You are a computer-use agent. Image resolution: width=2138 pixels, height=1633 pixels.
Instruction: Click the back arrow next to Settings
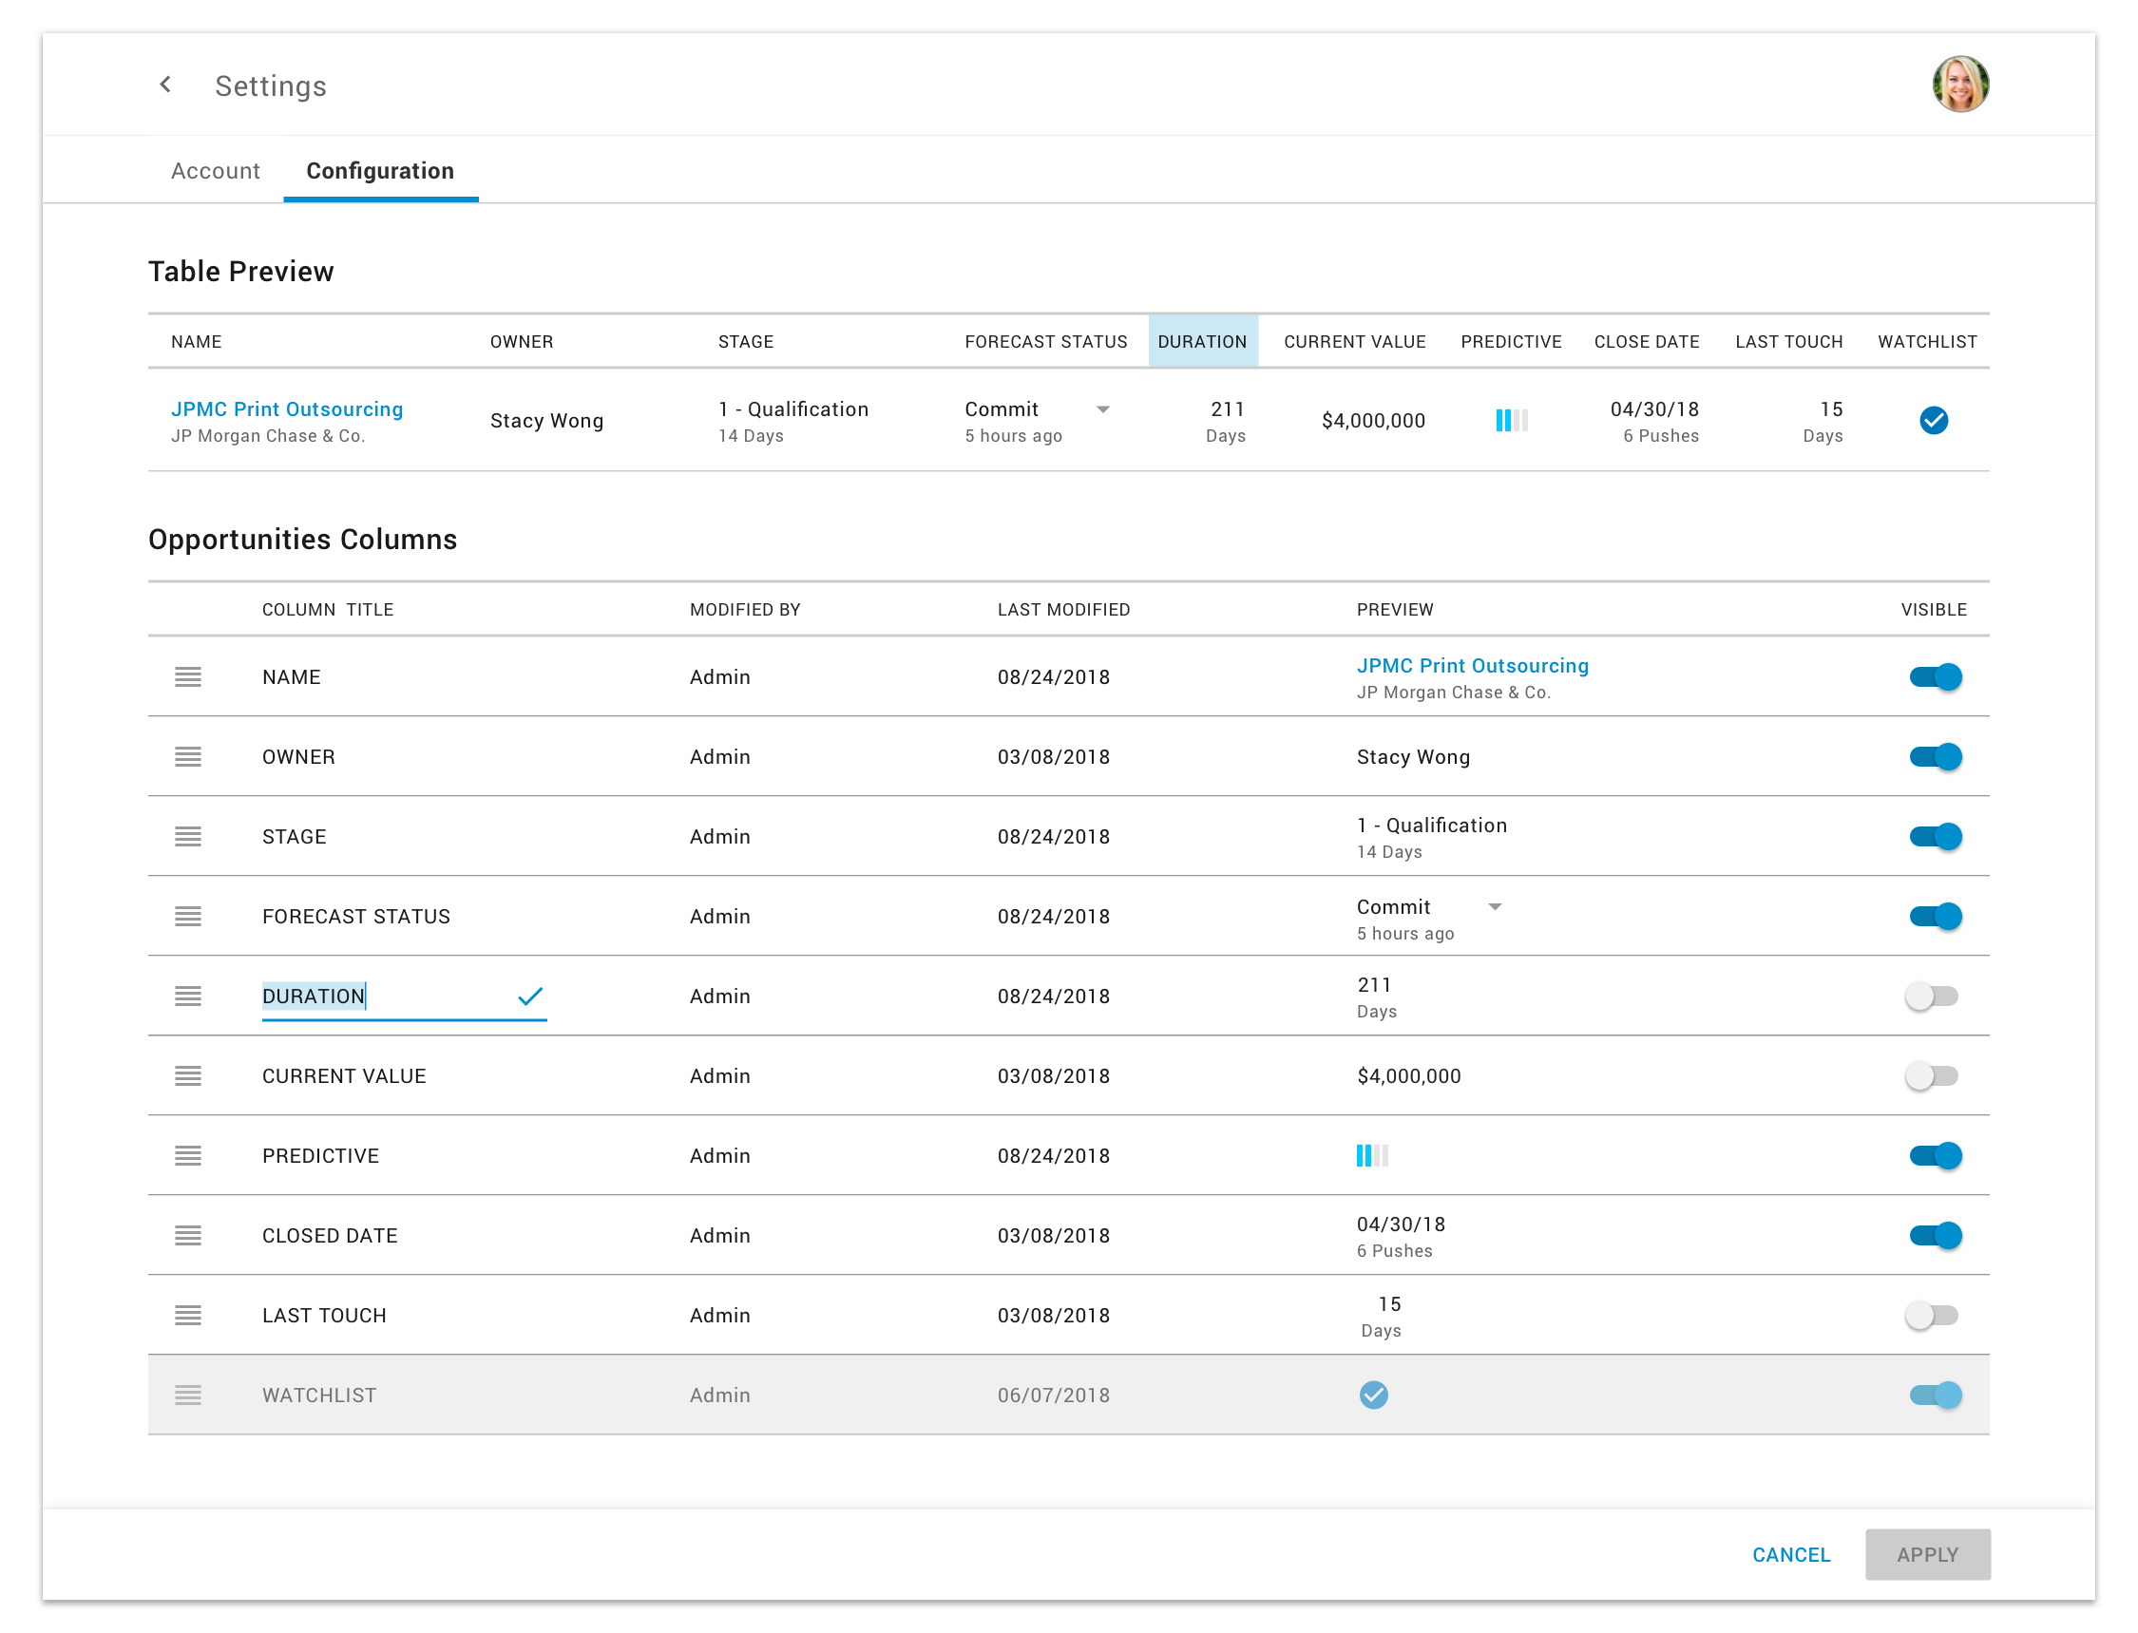click(x=165, y=85)
